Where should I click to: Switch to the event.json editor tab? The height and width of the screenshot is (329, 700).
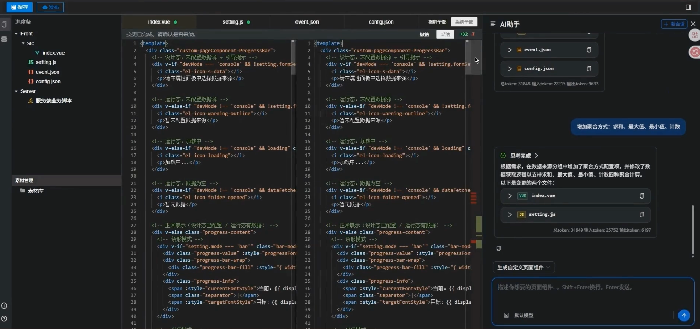tap(307, 22)
